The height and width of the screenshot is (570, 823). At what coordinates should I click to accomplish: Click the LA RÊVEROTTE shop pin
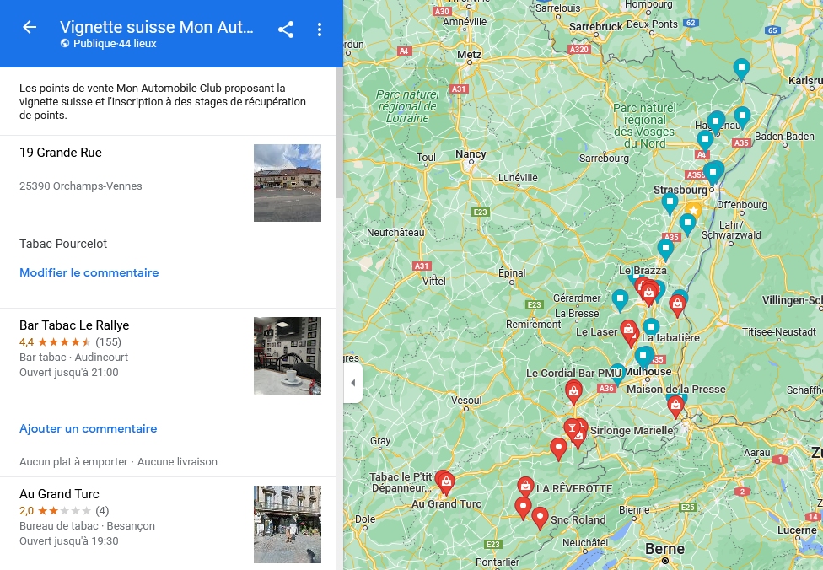pyautogui.click(x=525, y=487)
